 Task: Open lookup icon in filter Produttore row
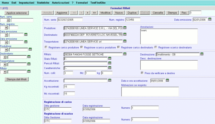[x=30, y=49]
